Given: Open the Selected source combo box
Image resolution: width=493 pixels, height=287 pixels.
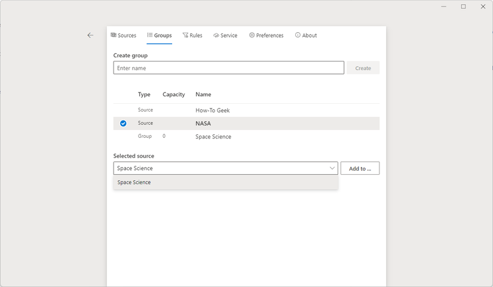Looking at the screenshot, I should click(x=221, y=168).
